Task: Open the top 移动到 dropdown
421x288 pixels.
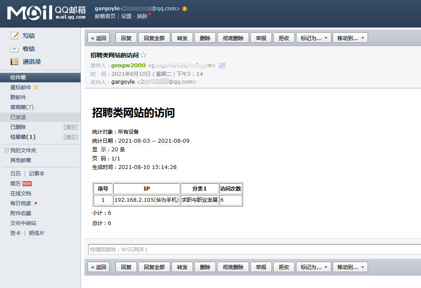Action: click(x=350, y=38)
